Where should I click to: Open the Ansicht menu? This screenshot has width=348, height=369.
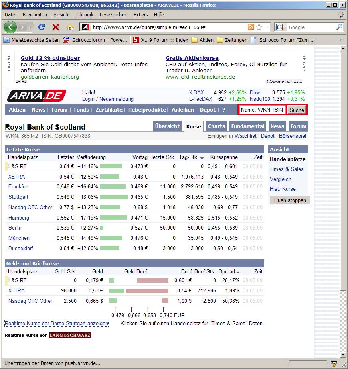(x=62, y=15)
